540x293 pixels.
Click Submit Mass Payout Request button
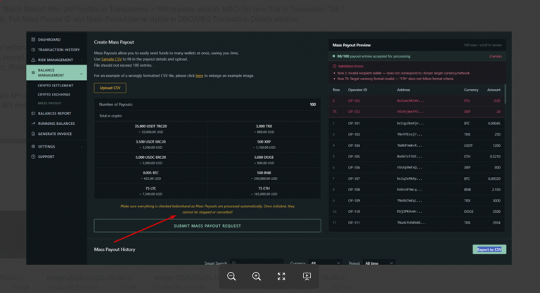(x=207, y=226)
